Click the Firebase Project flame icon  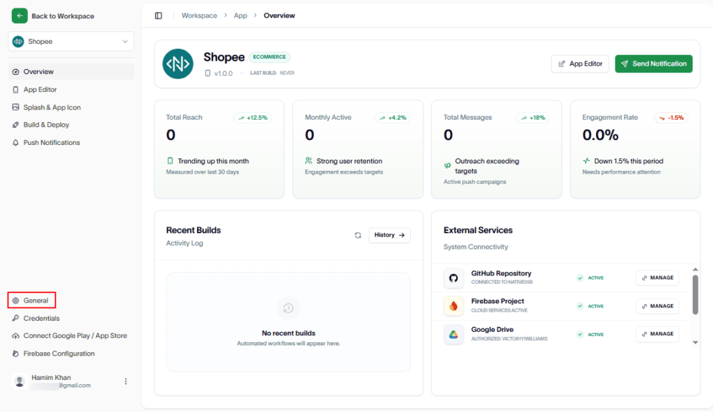(x=453, y=306)
